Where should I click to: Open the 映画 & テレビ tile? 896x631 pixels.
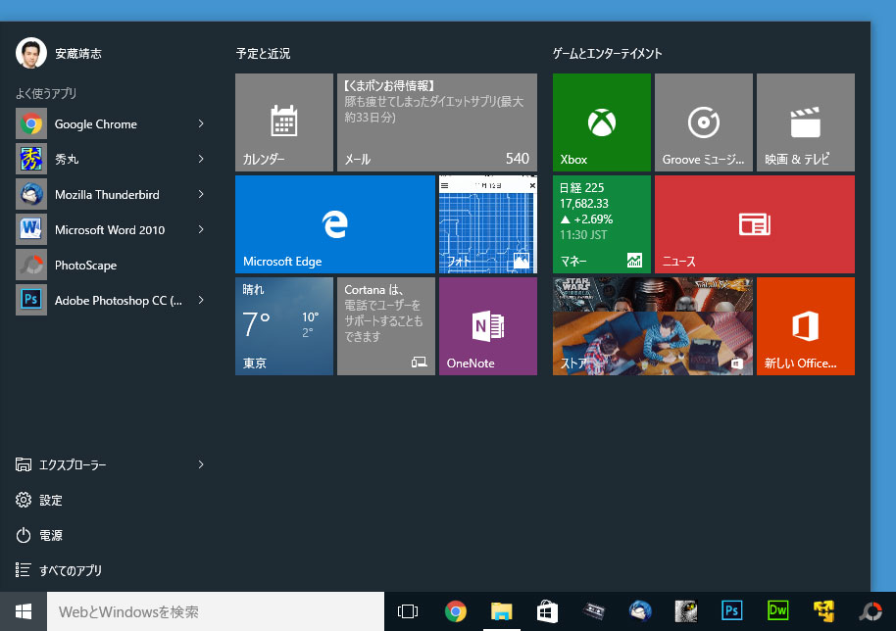click(805, 122)
